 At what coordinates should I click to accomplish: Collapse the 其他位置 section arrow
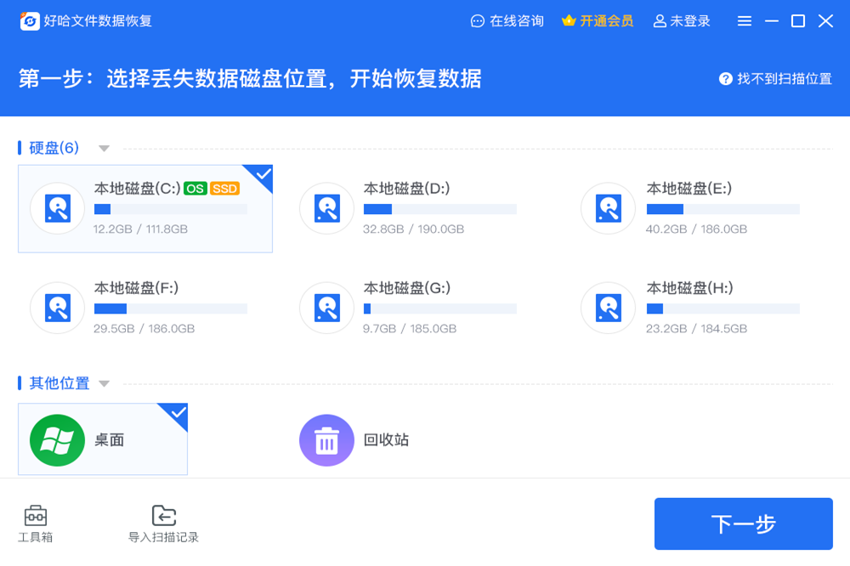104,384
